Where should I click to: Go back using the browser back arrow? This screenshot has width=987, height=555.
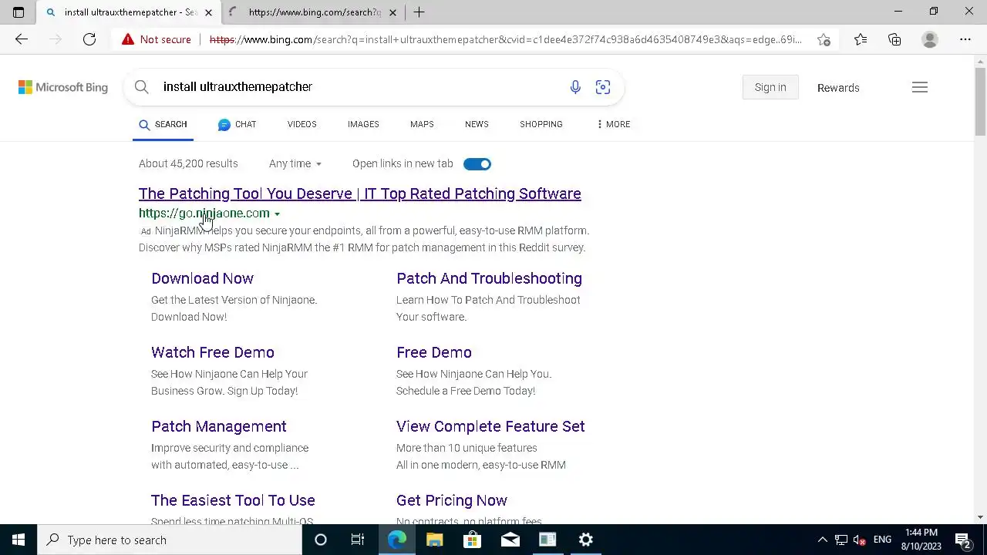click(x=22, y=39)
